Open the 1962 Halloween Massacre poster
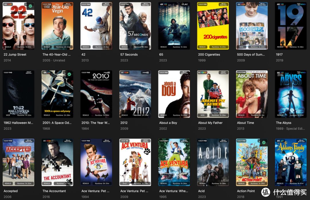Viewport: 310px width, 200px height. click(18, 94)
